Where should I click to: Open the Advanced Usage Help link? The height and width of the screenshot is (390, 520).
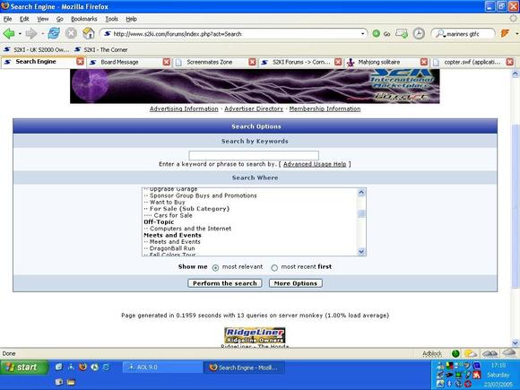315,164
